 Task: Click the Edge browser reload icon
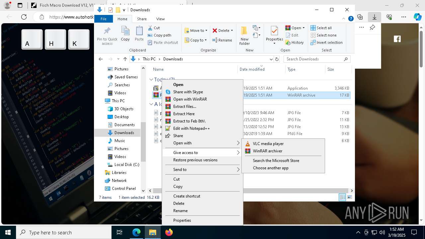tap(24, 17)
